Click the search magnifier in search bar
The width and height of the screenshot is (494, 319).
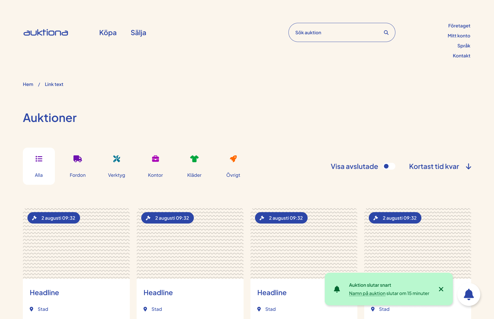tap(386, 32)
